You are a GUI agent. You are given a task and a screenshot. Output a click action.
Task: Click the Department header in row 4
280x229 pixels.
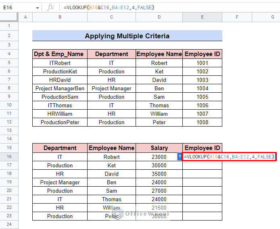click(x=111, y=54)
